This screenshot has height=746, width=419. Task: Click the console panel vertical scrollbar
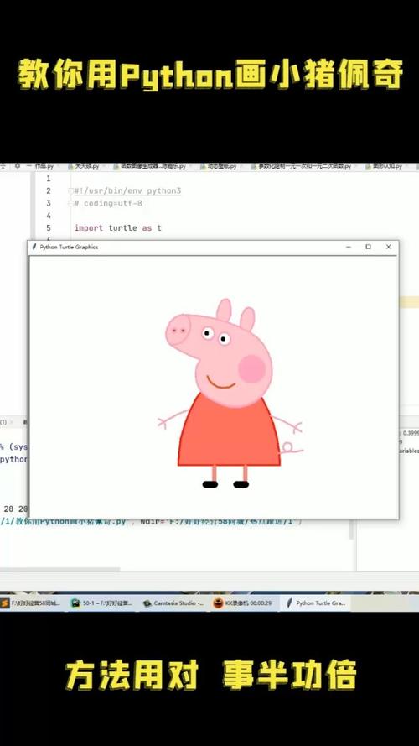(x=352, y=530)
